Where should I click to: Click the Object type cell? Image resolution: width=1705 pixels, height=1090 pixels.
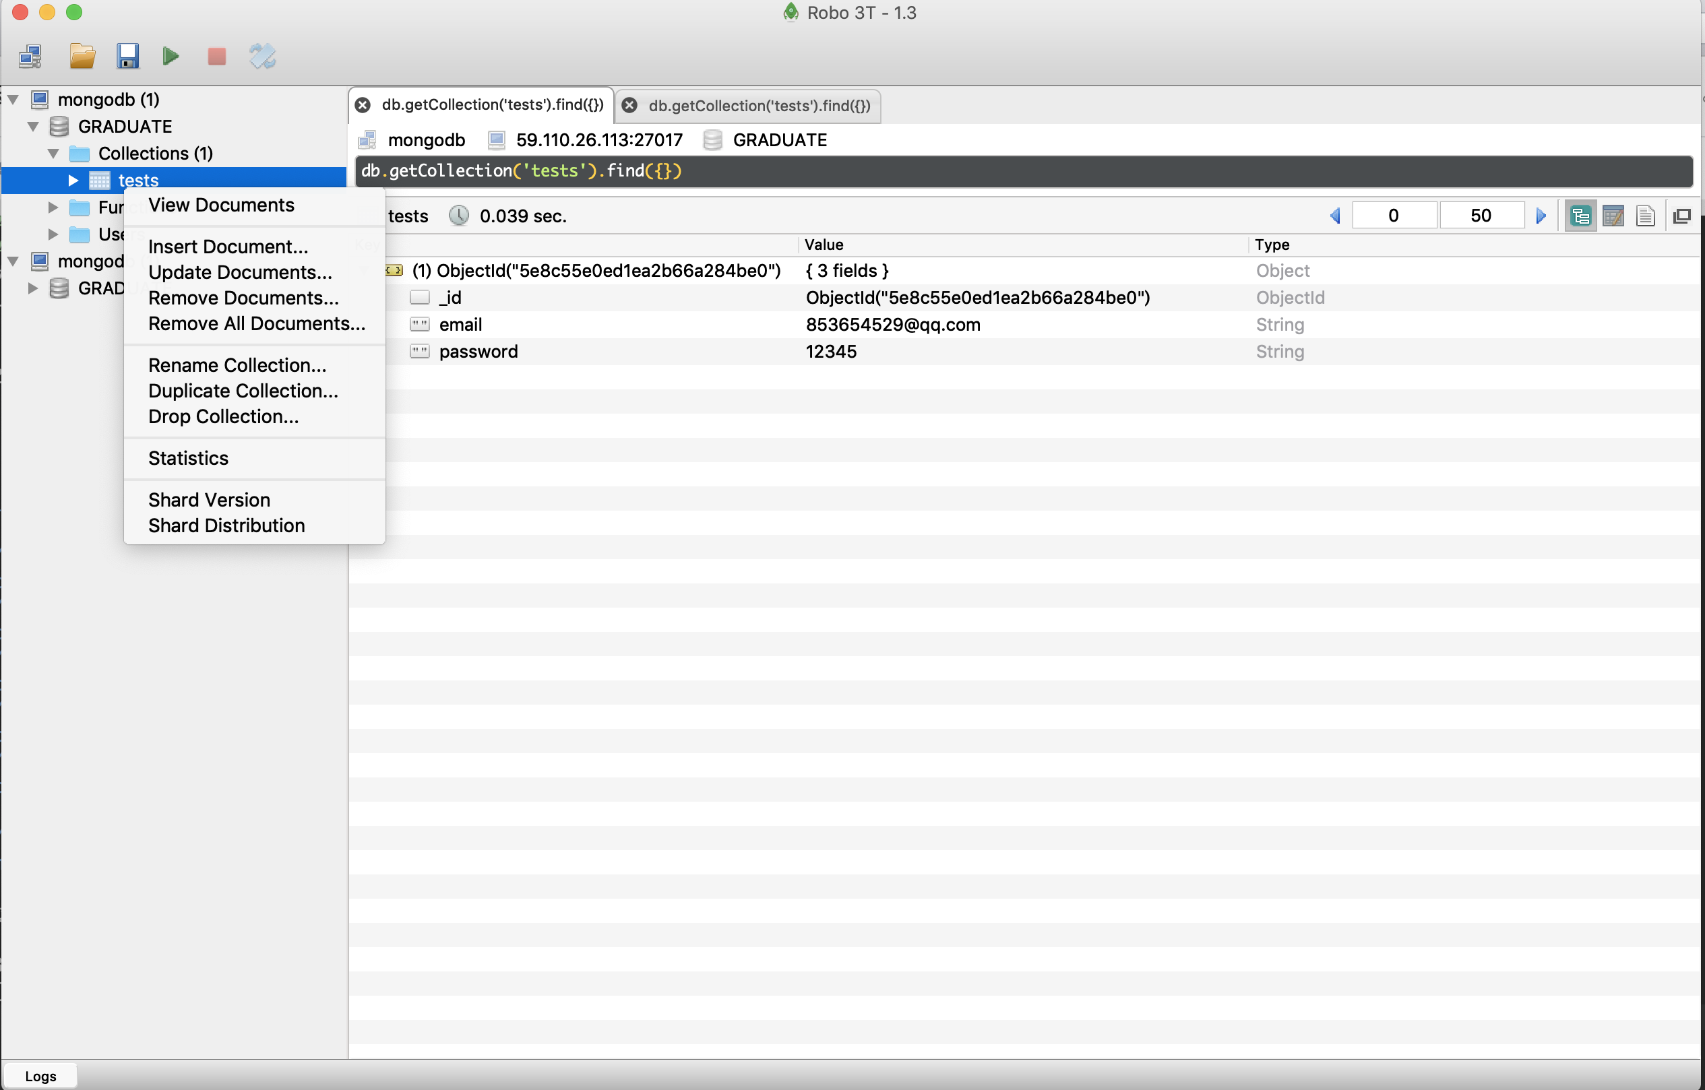[1282, 271]
